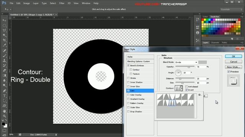
Task: Select the Magic Wand tool
Action: click(4, 35)
